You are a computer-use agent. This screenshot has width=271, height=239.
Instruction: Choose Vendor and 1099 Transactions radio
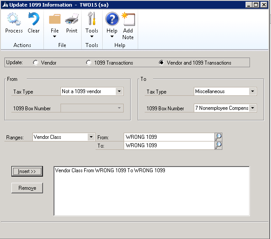[x=161, y=63]
